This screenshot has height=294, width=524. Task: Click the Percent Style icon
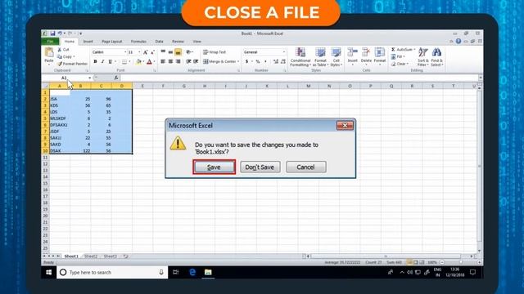pos(258,61)
